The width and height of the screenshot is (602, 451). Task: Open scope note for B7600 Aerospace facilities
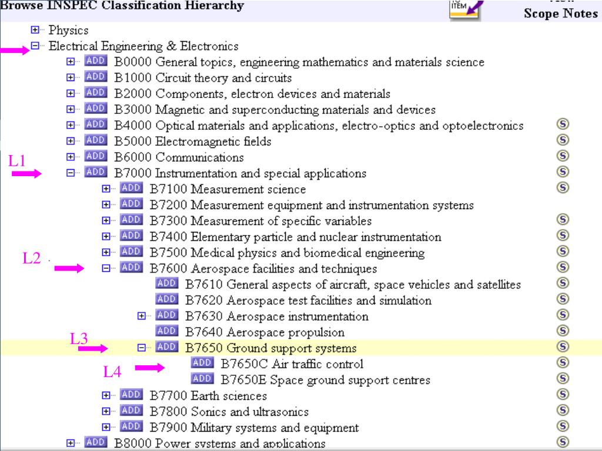563,267
